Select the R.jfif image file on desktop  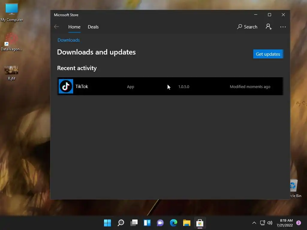(x=12, y=73)
